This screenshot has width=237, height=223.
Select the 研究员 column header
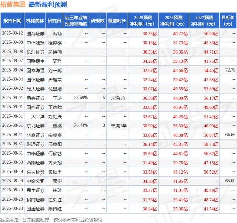point(55,21)
